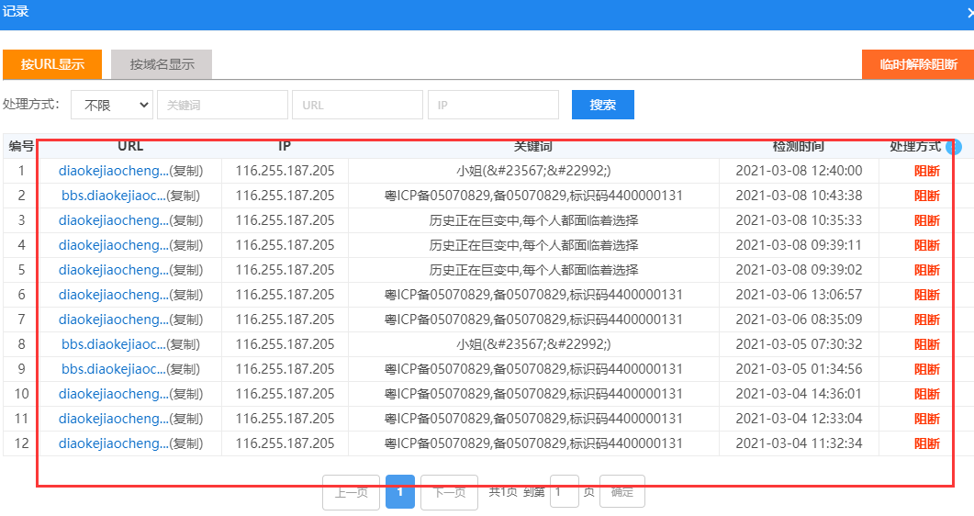Open the 处理方式 dropdown showing 不限
The image size is (974, 516).
[112, 105]
